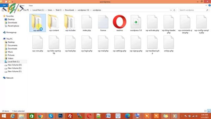Select the readme file with Opera icon
211x119 pixels.
pyautogui.click(x=119, y=23)
